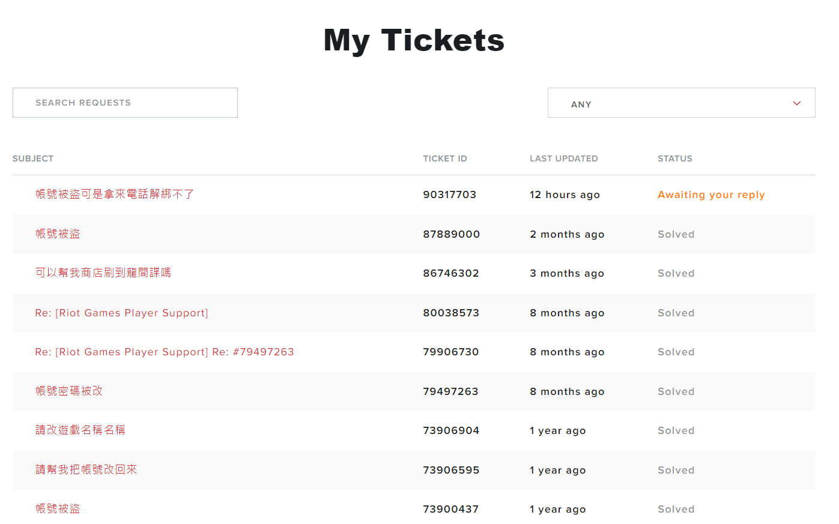The image size is (839, 524).
Task: Click the Solved status of ticket 87889000
Action: 676,234
